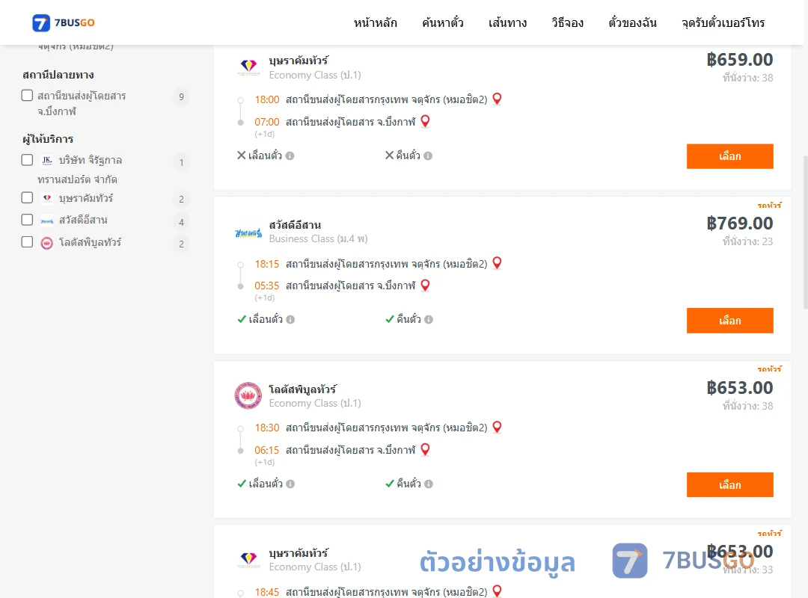Viewport: 808px width, 598px height.
Task: Click Business Class (ม.4 พ) label
Action: click(x=318, y=239)
